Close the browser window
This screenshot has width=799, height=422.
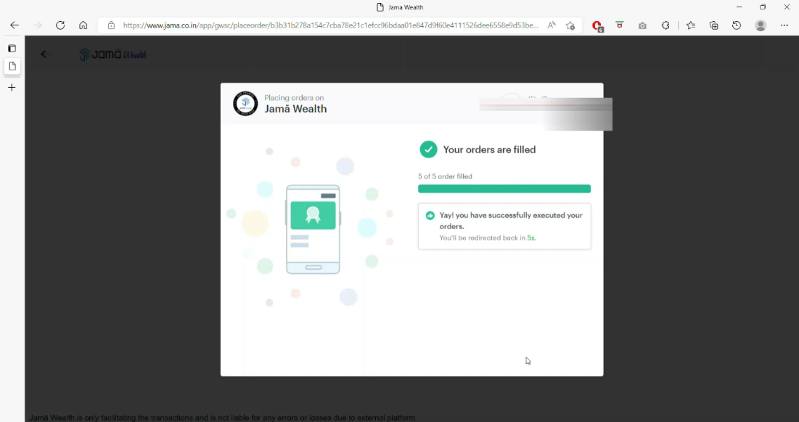(787, 7)
